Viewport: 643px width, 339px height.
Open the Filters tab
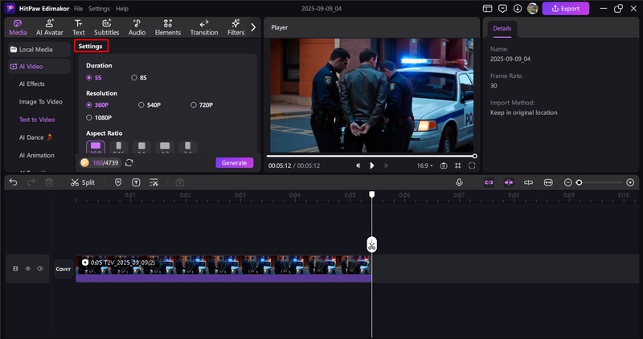click(235, 27)
